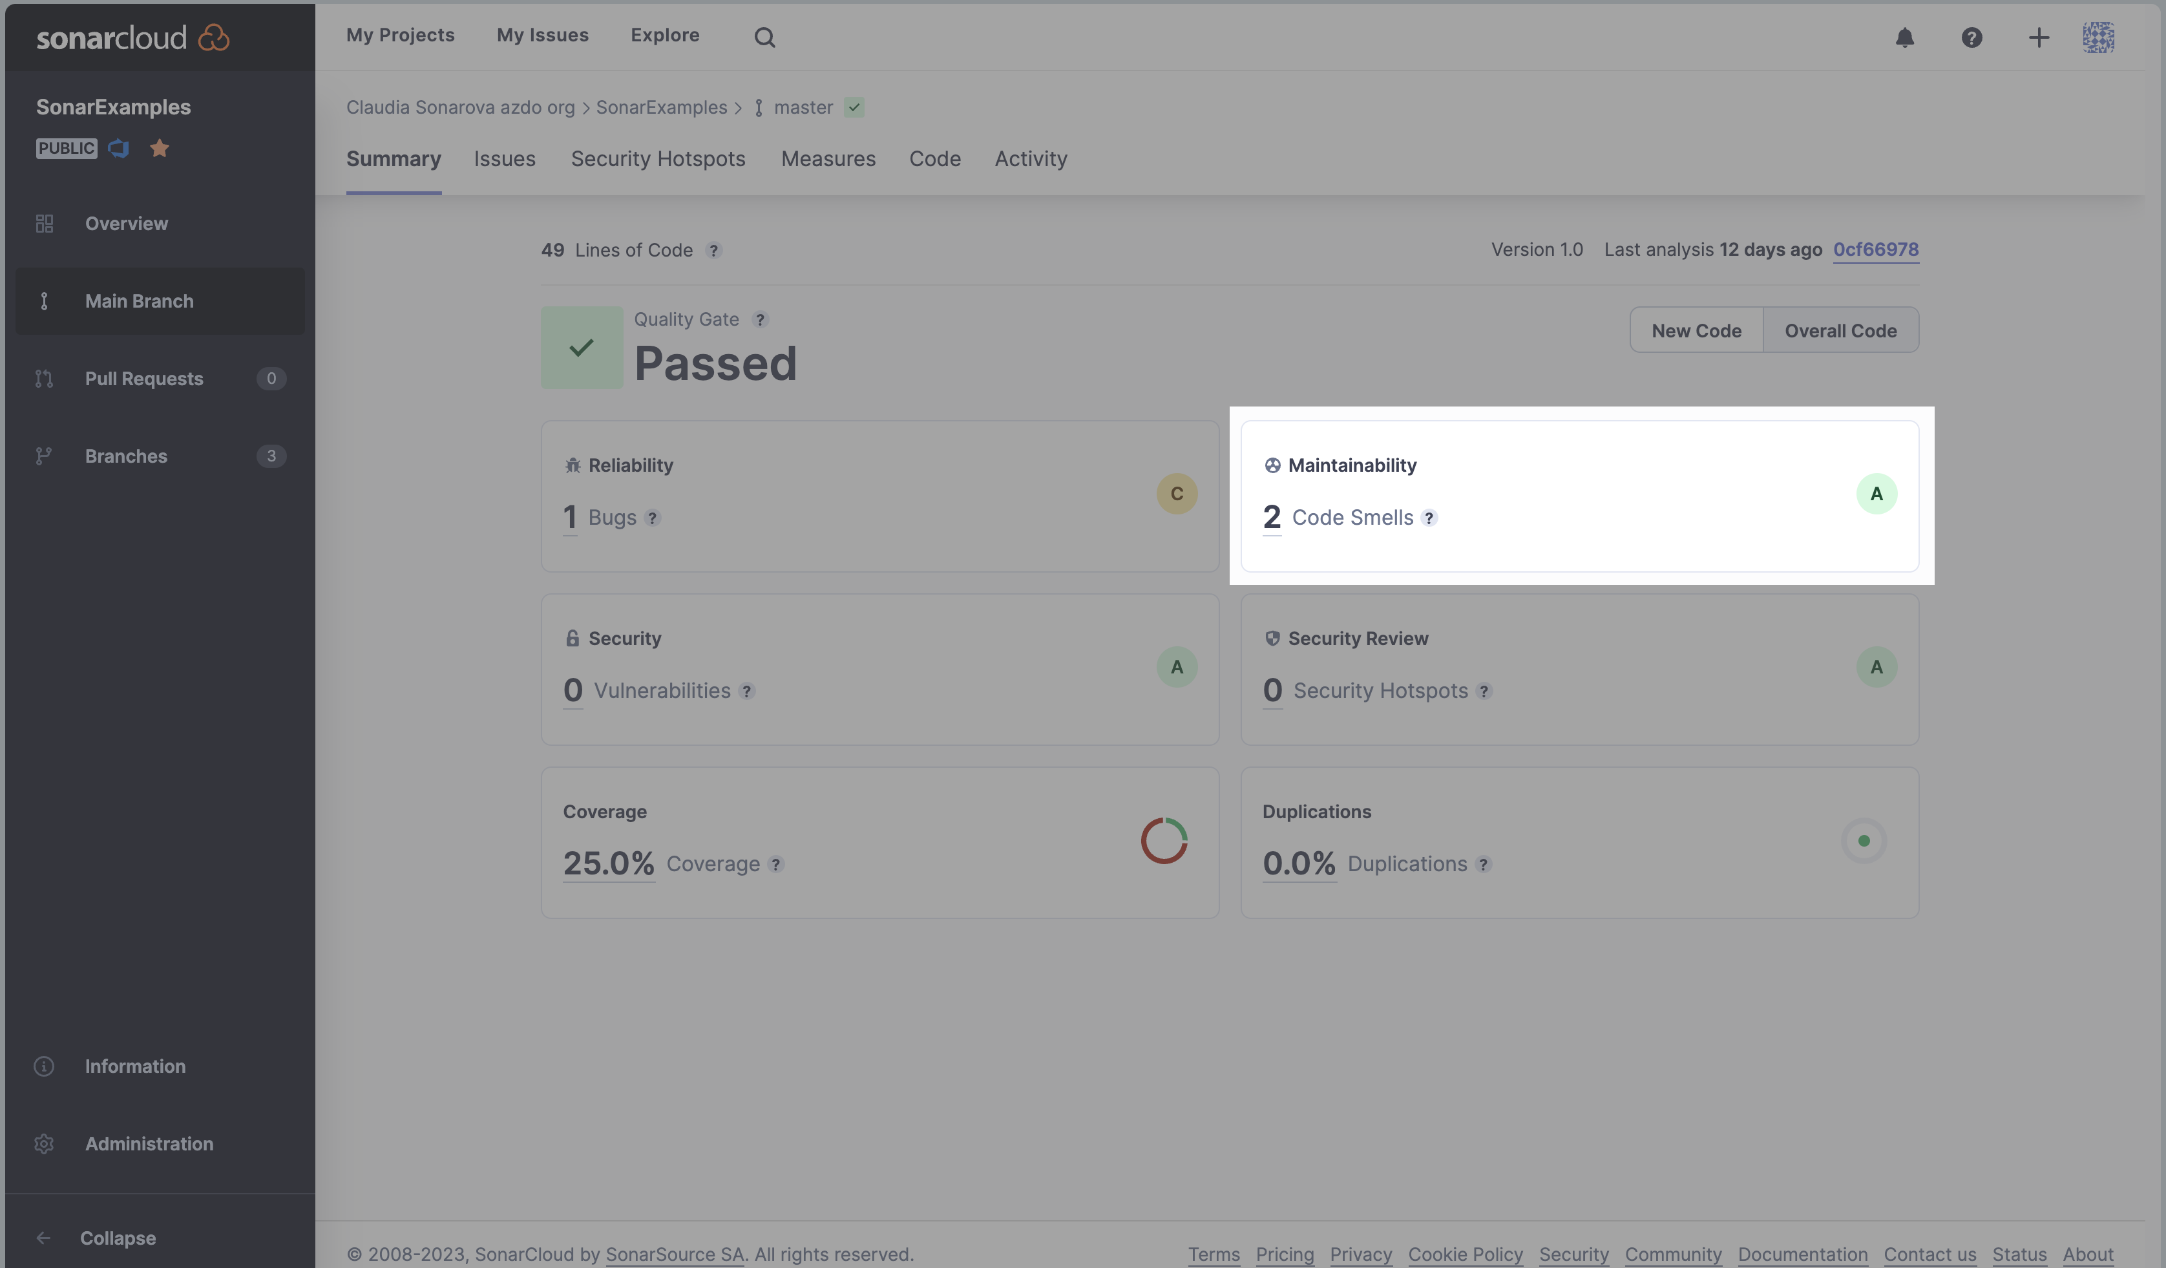Viewport: 2166px width, 1268px height.
Task: Go to My Projects
Action: [401, 36]
